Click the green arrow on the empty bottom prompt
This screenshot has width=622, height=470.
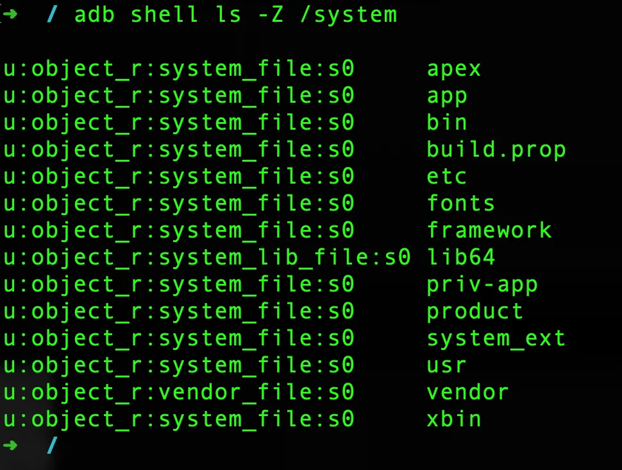click(x=12, y=444)
